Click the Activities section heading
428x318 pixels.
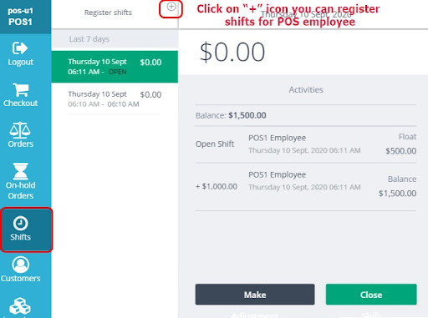click(306, 89)
